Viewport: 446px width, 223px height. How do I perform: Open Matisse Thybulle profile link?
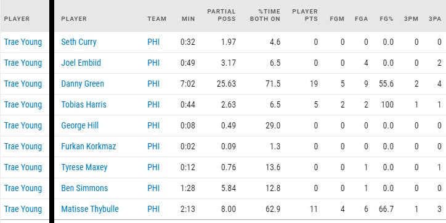[90, 209]
